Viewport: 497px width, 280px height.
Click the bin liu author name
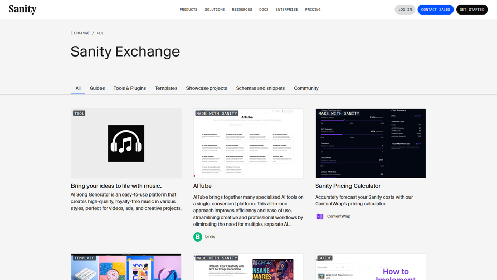coord(210,237)
